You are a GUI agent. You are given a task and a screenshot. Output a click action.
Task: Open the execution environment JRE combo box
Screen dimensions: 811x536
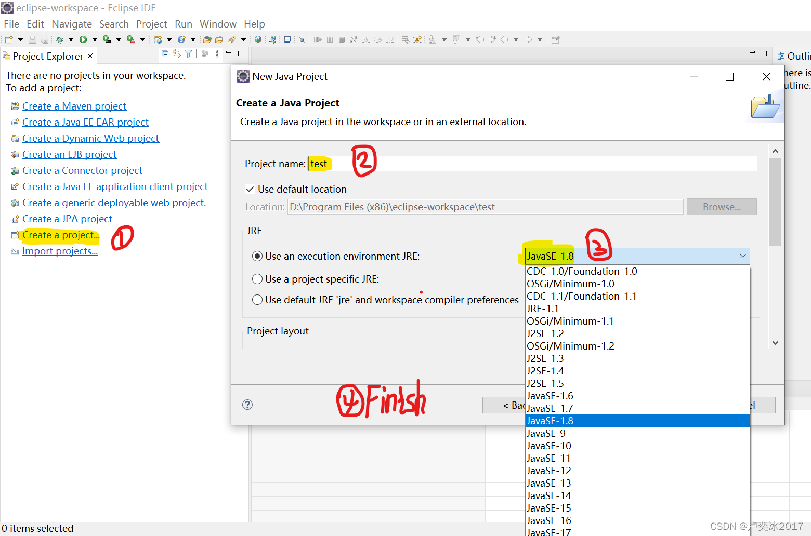coord(637,256)
